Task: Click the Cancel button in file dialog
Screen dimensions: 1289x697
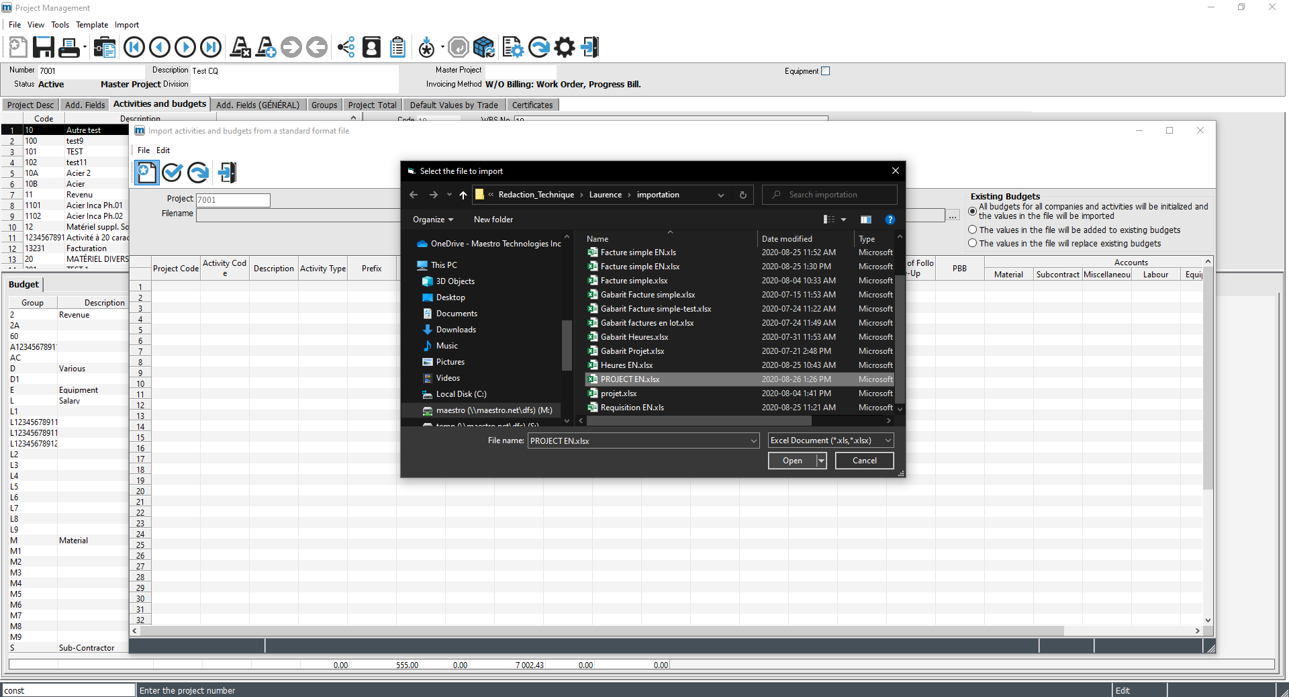Action: (865, 461)
